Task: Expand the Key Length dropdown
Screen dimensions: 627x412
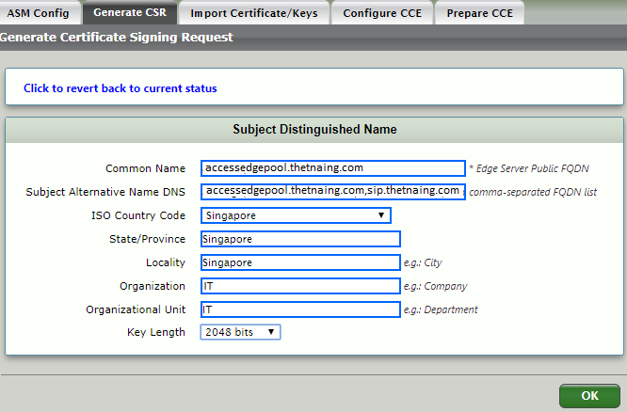Action: pos(240,332)
